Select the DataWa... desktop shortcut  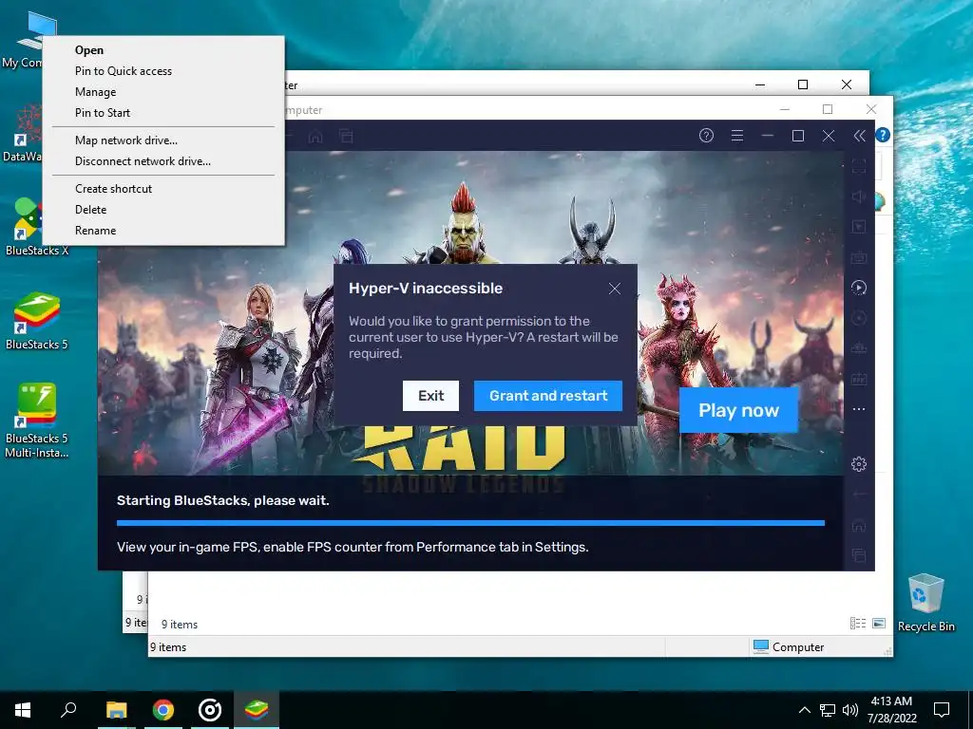[x=23, y=133]
